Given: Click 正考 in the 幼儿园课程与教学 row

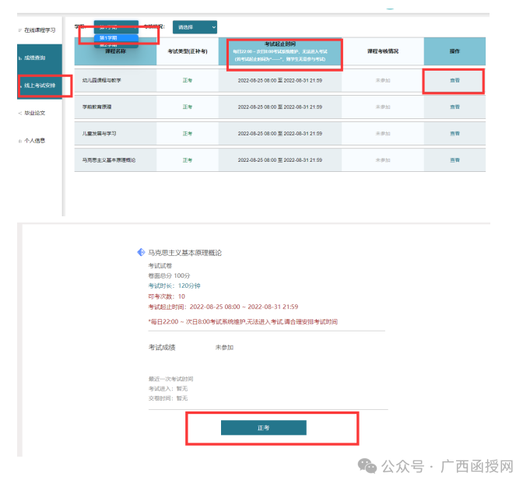Looking at the screenshot, I should point(188,80).
